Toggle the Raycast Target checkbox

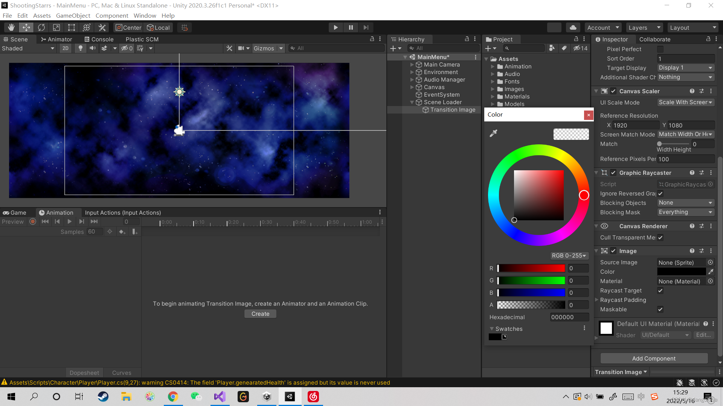660,291
